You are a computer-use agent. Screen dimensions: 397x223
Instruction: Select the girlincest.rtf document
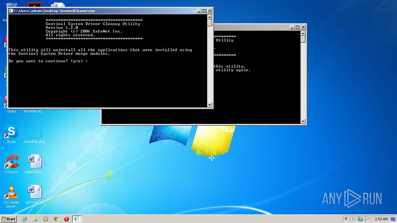pyautogui.click(x=34, y=195)
